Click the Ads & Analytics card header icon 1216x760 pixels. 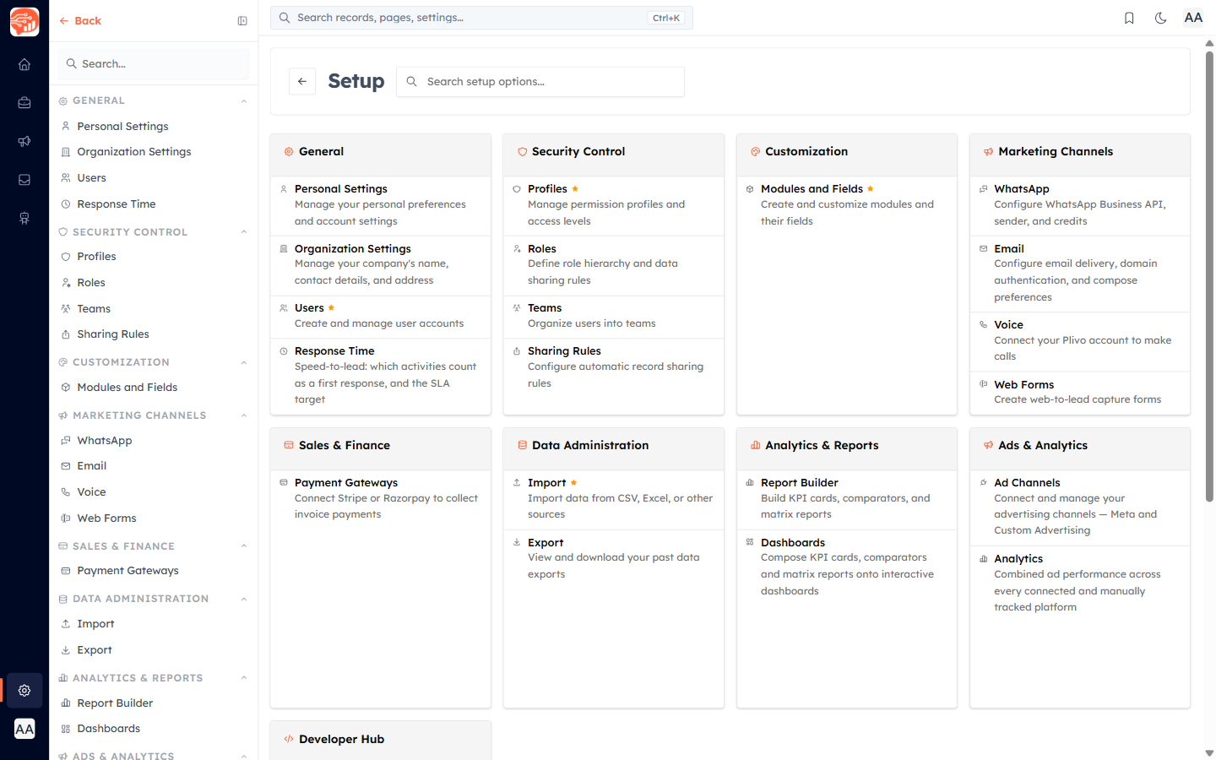tap(988, 445)
